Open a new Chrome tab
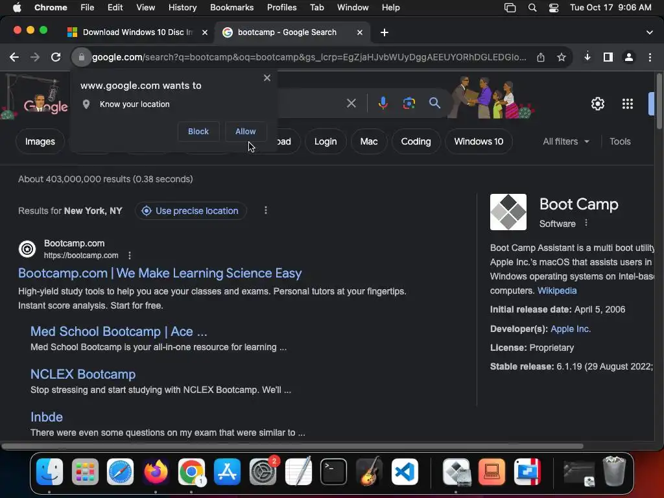 point(385,32)
